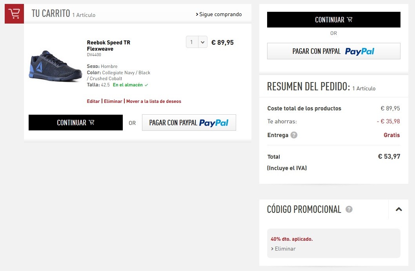Click the 40% dto. aplicado message

tap(292, 239)
